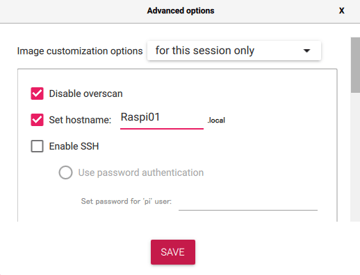
Task: Click the vertical scrollbar thumb
Action: [355, 65]
